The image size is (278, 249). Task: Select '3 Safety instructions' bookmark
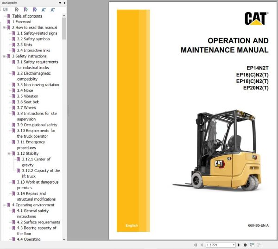tap(29, 56)
